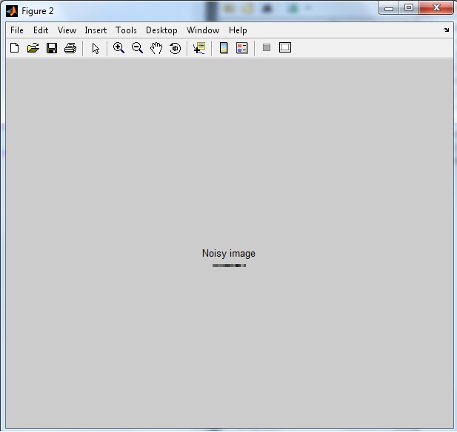Activate the Zoom Out magnifier tool
Screen dimensions: 457x432
pyautogui.click(x=137, y=48)
